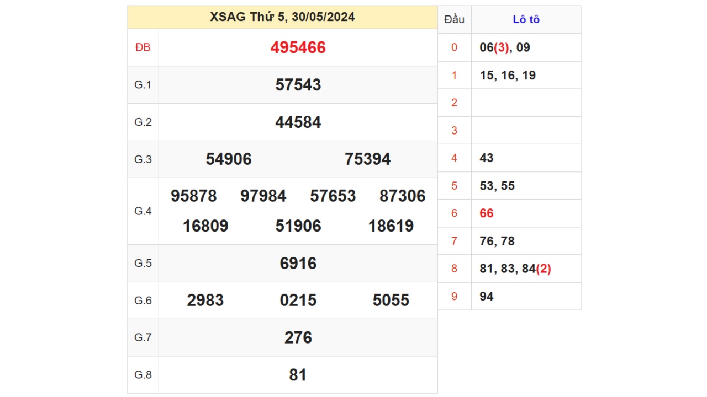Screen dimensions: 707x397
Task: Select head digit 6 in Đầu column
Action: (454, 213)
